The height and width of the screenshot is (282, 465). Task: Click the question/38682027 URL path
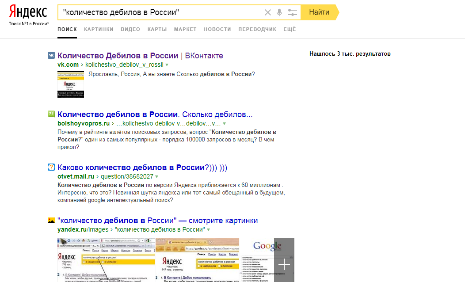[x=127, y=176]
